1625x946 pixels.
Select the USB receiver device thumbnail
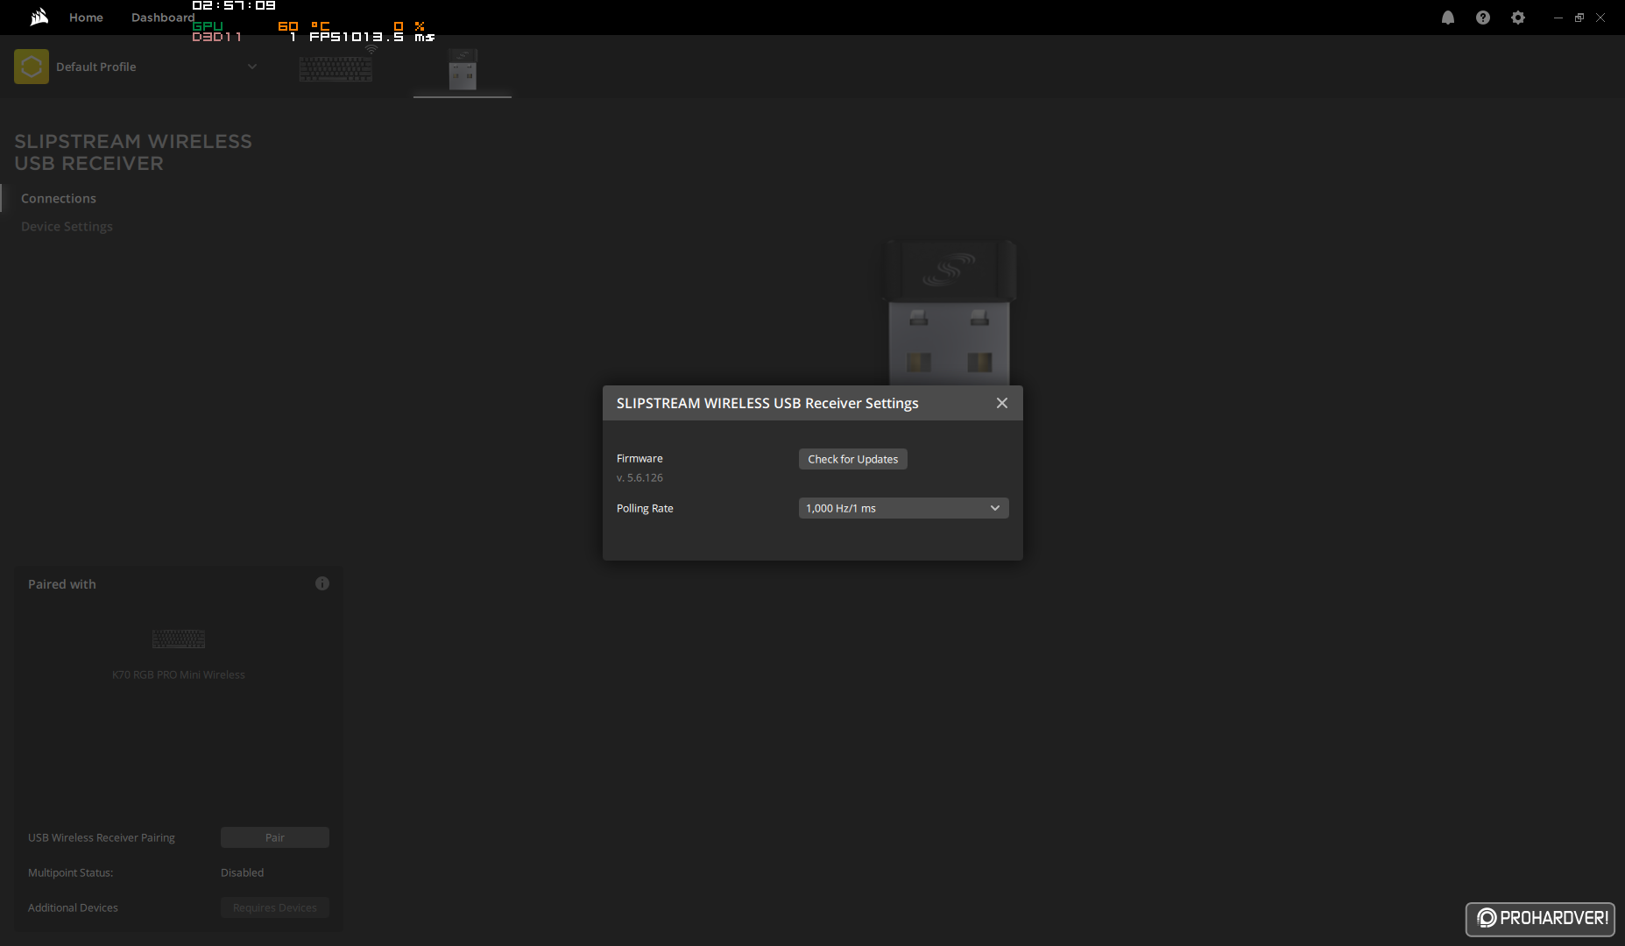coord(463,69)
